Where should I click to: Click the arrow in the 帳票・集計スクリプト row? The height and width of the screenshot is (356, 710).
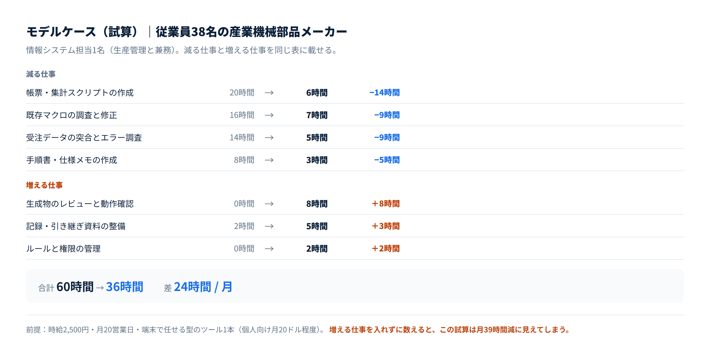tap(269, 93)
